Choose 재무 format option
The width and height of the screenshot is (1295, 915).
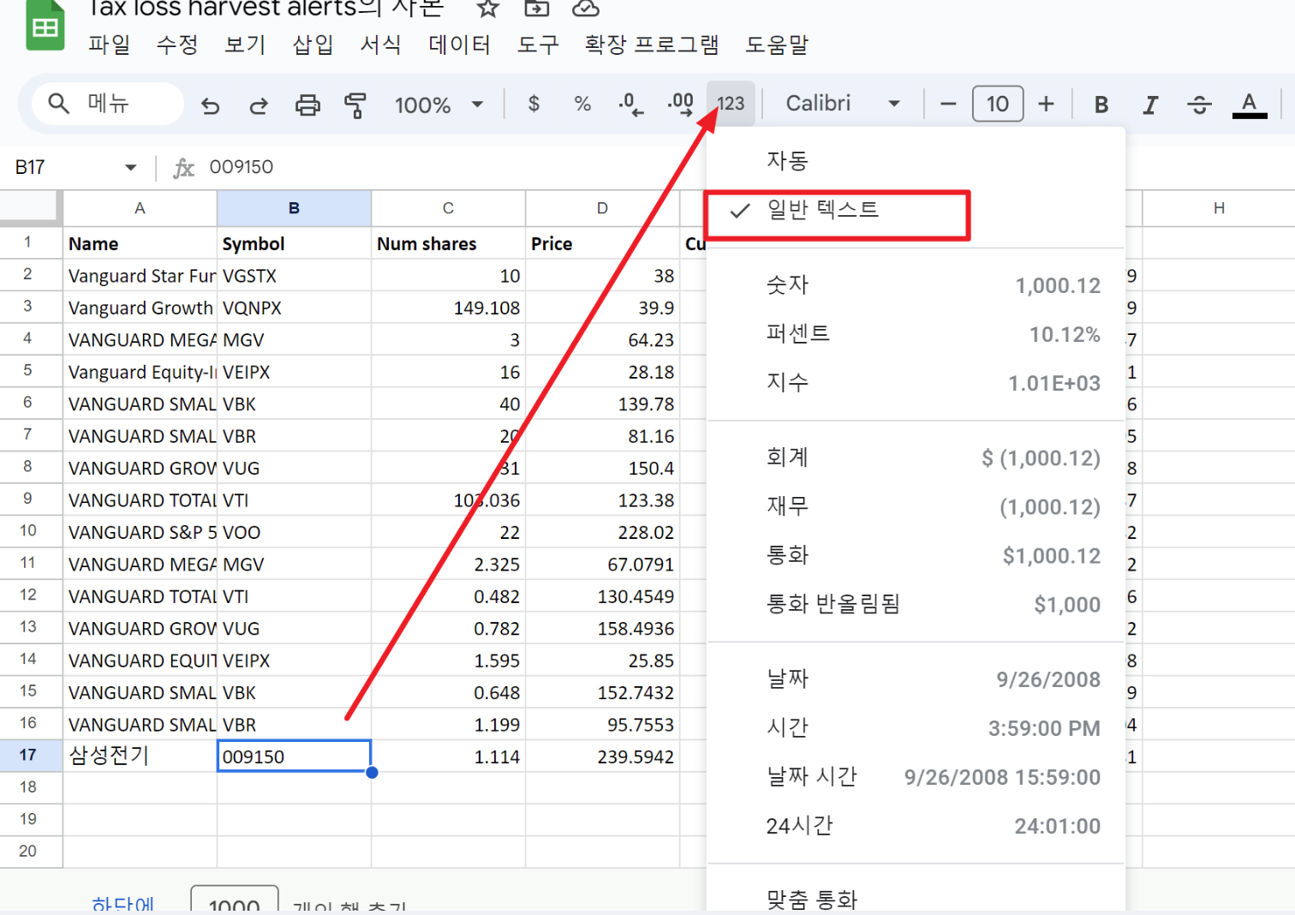(916, 506)
